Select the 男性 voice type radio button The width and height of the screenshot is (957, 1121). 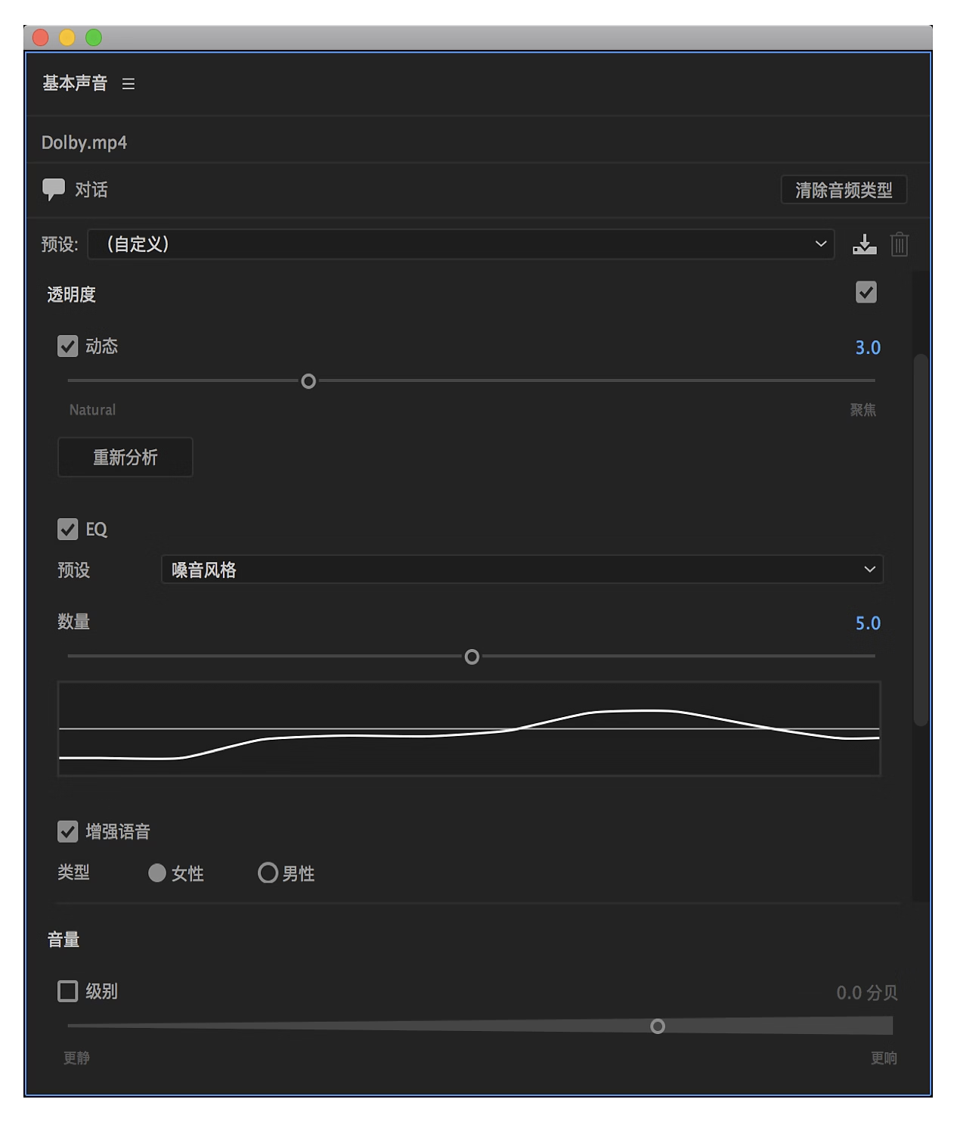click(267, 873)
